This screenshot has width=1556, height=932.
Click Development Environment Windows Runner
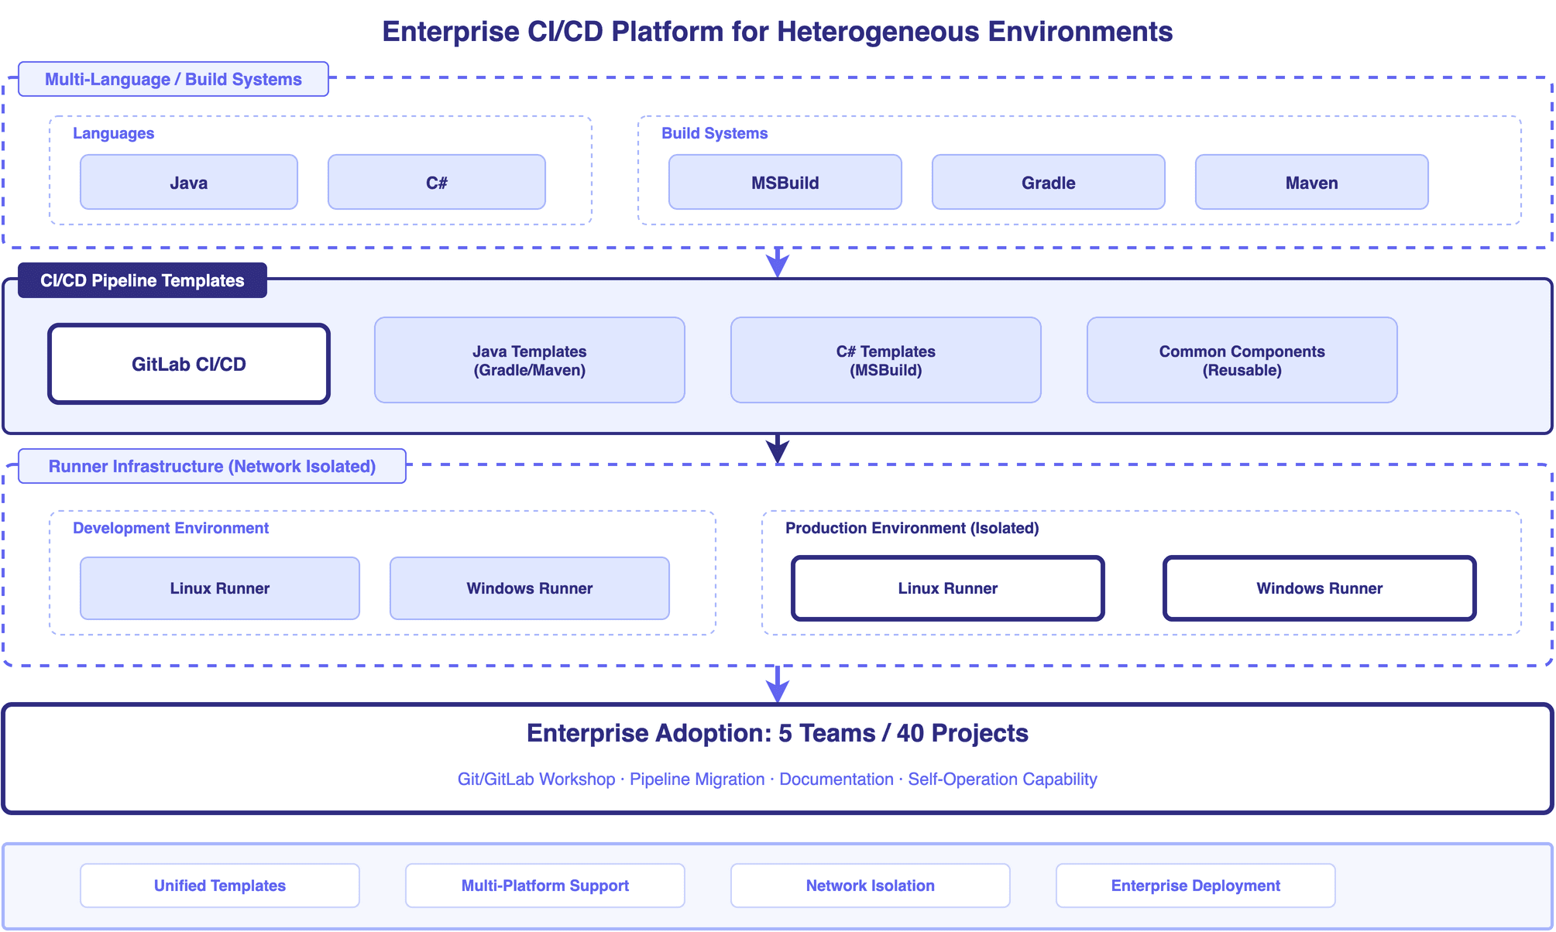coord(529,588)
